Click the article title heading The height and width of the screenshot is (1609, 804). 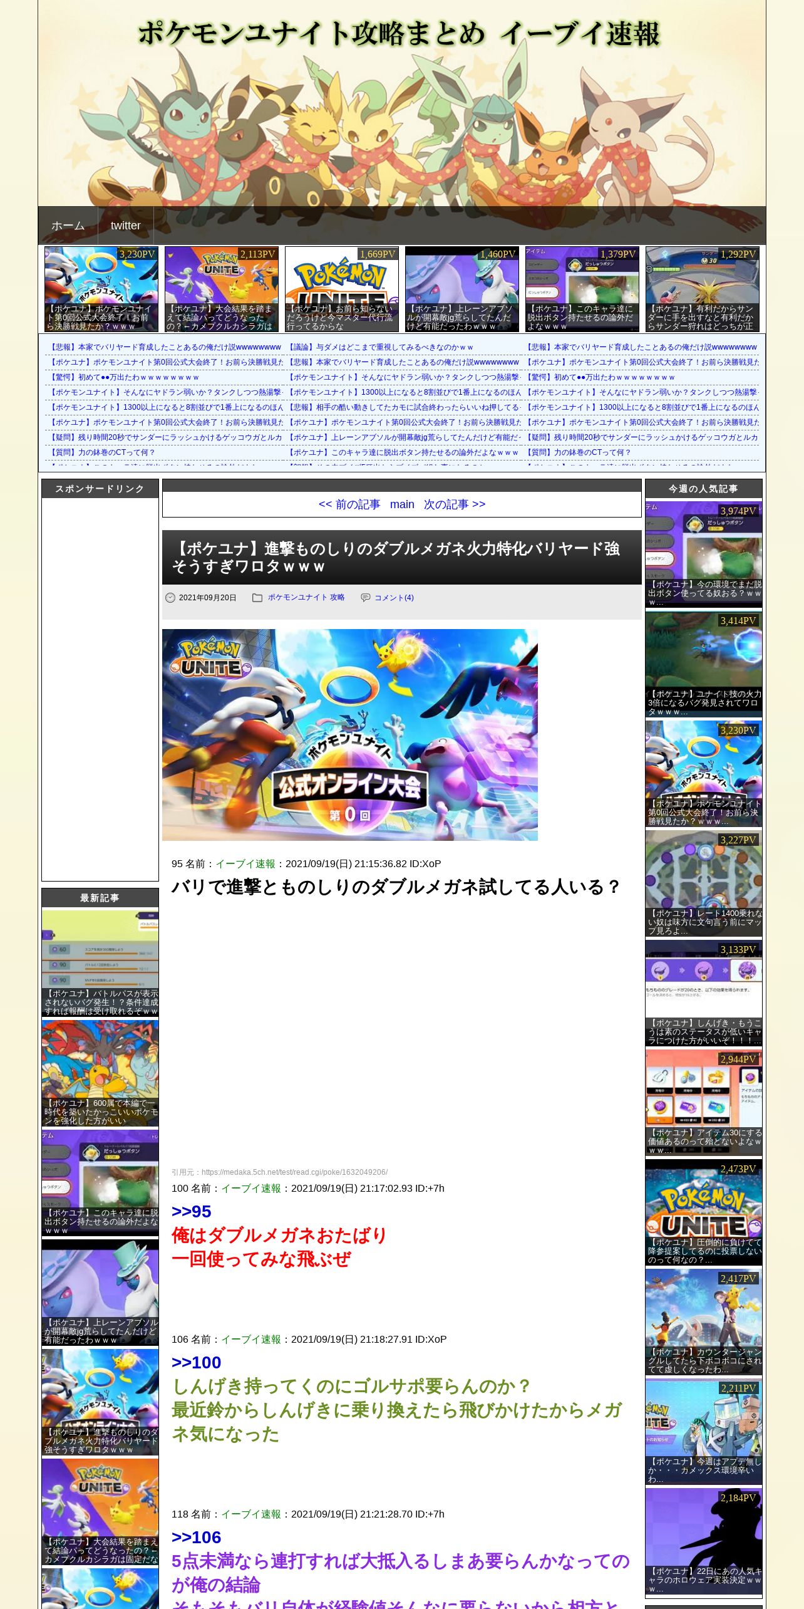tap(396, 558)
